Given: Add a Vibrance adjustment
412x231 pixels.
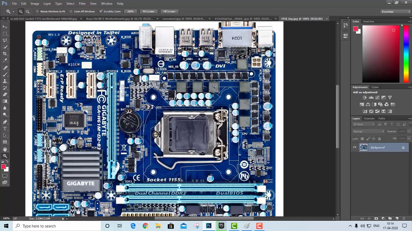Looking at the screenshot, I should [390, 98].
